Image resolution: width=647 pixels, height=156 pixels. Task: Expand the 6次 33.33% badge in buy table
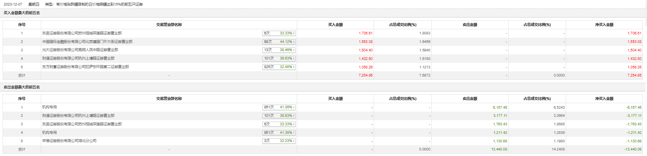[x=279, y=33]
